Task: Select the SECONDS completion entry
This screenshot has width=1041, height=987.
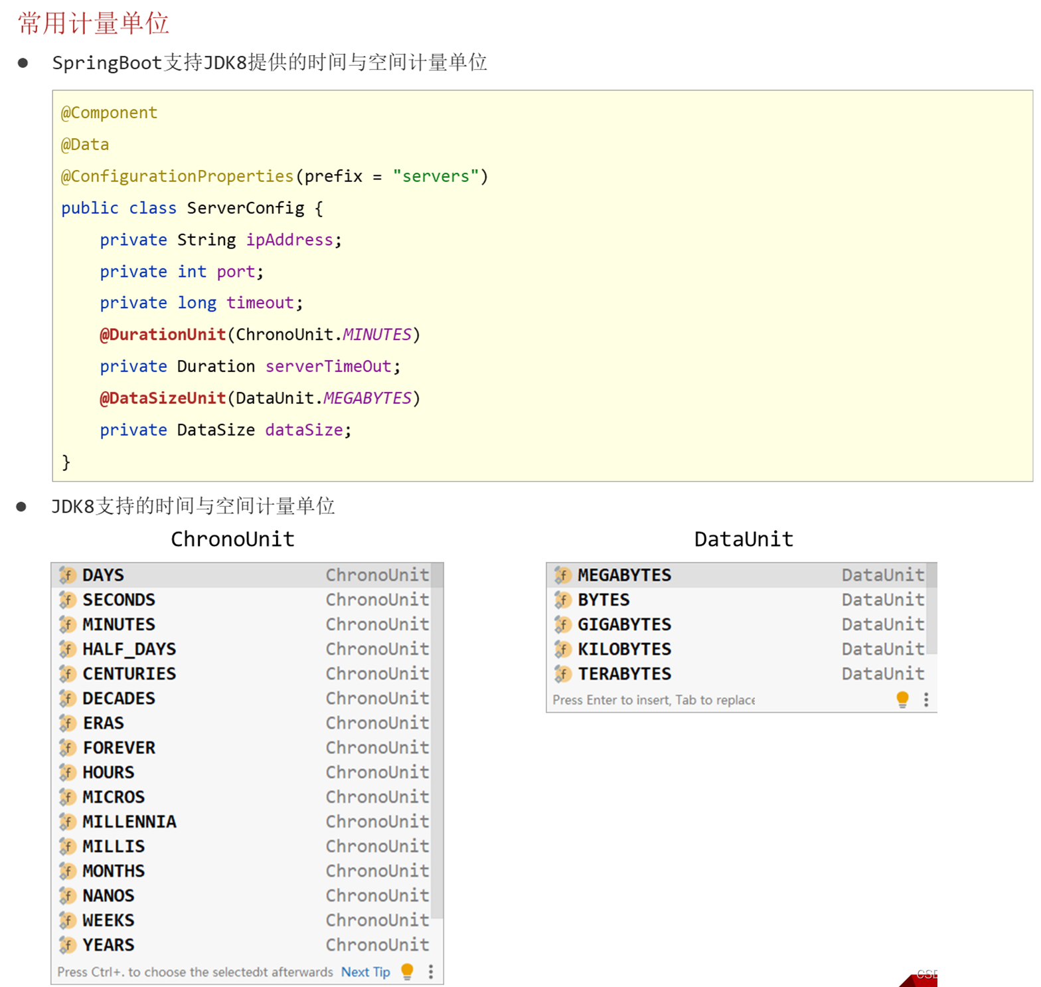Action: [x=242, y=599]
